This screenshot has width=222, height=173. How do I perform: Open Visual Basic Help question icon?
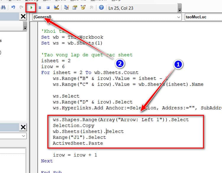101,7
